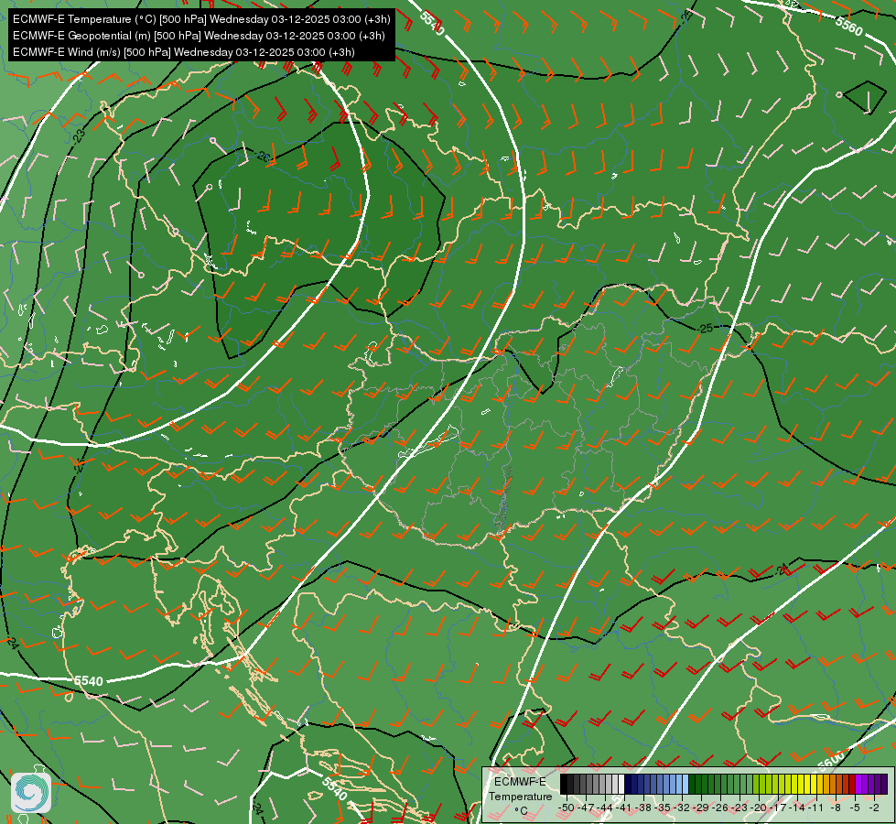Click the -17 value on the legend
Screen dimensions: 896x824
coord(778,808)
